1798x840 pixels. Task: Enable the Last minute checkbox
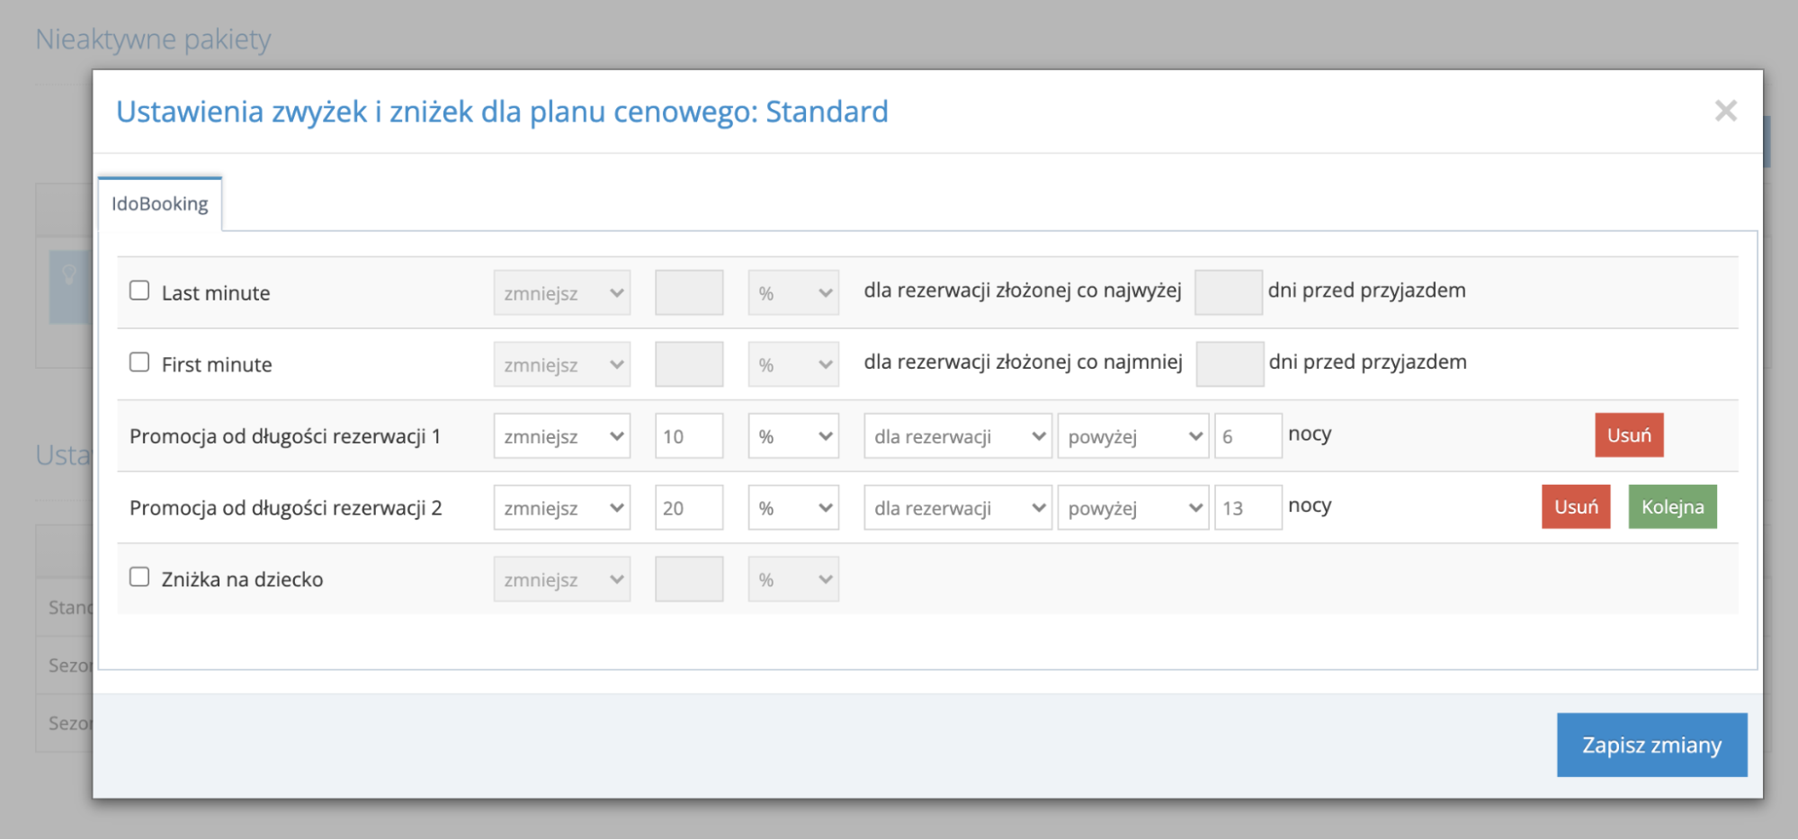(139, 290)
